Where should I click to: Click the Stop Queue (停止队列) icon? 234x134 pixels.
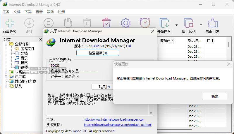(188, 23)
